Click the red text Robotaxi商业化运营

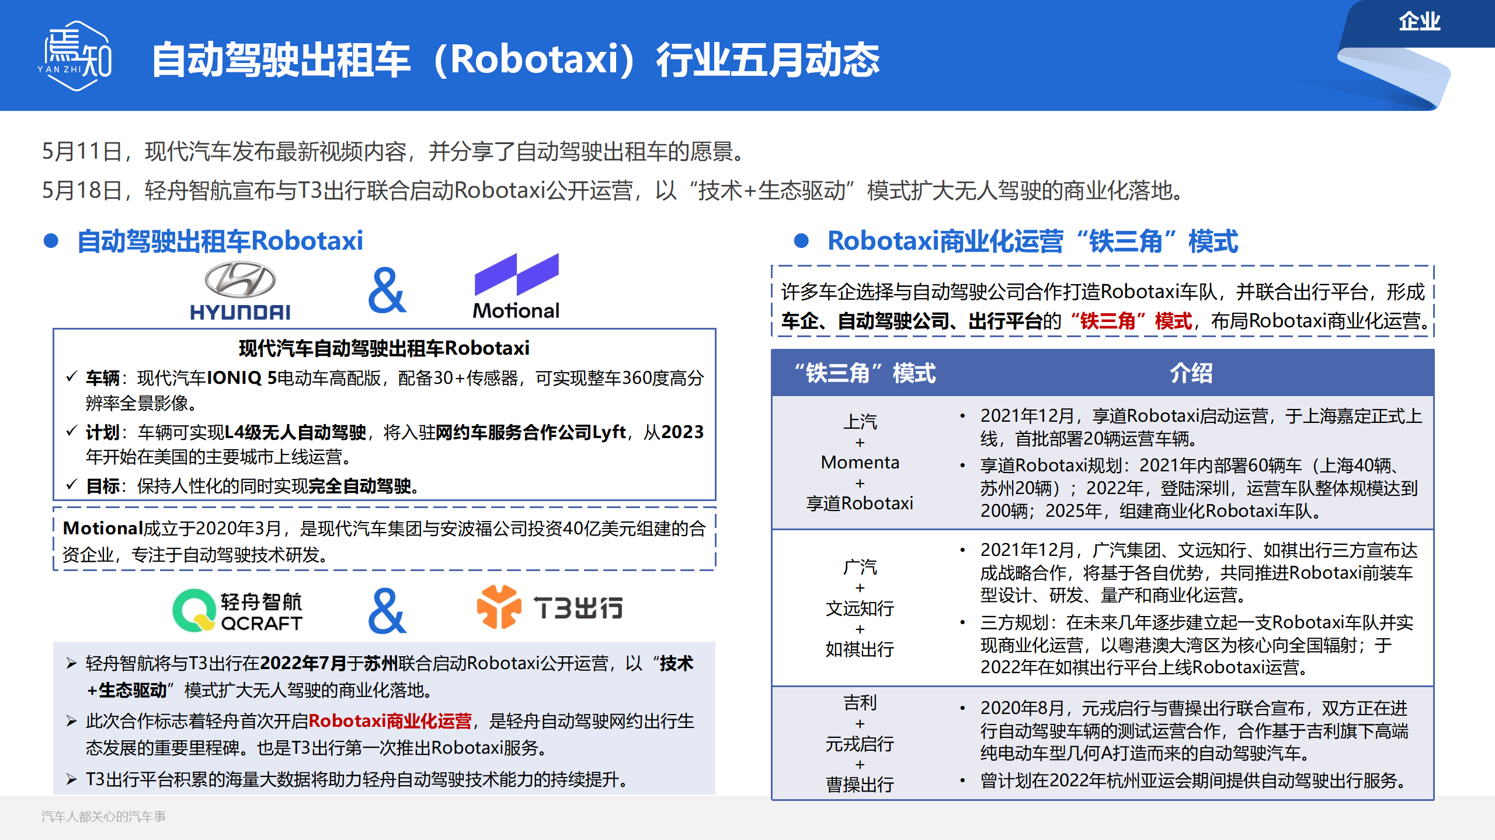click(x=390, y=722)
